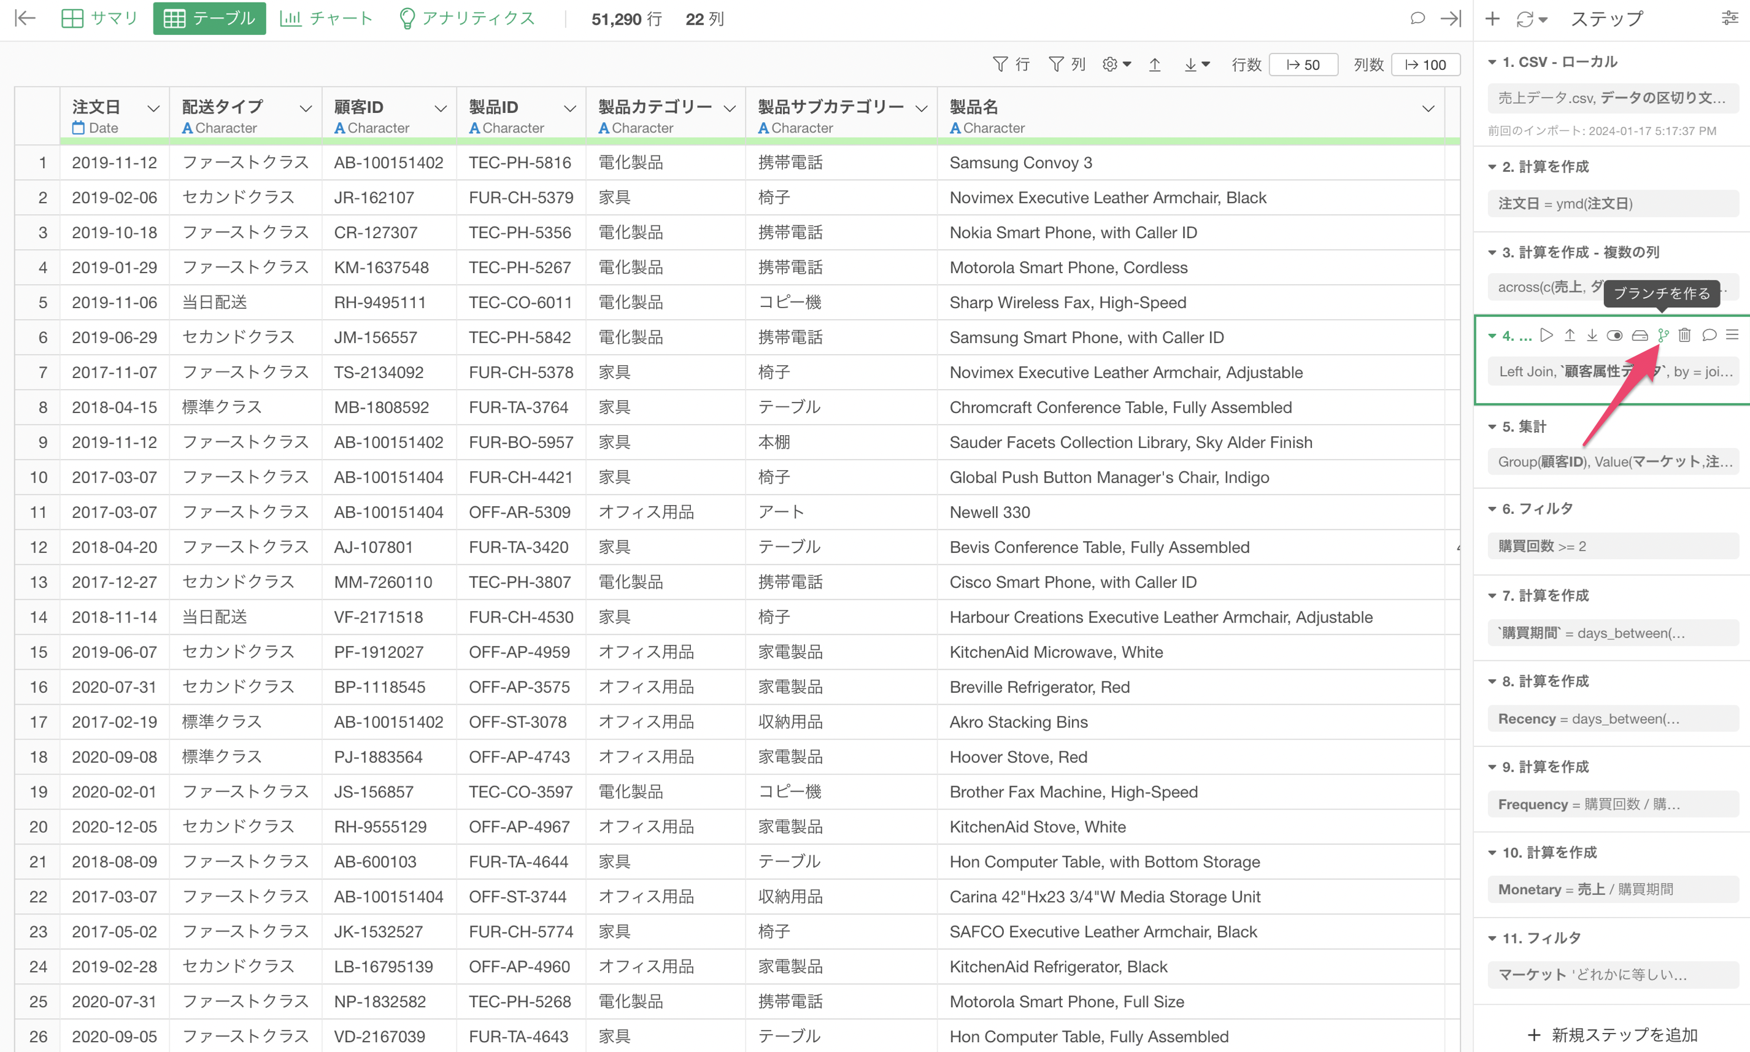The width and height of the screenshot is (1750, 1052).
Task: Add a comment to step 4
Action: 1709,335
